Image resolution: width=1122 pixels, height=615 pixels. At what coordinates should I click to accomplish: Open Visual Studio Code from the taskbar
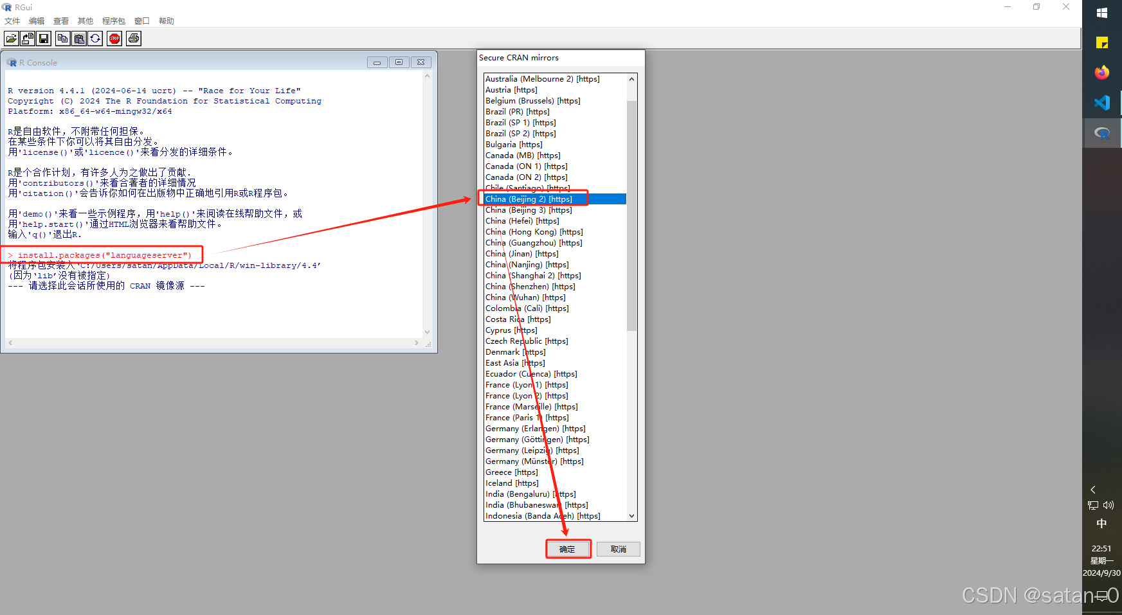1102,103
